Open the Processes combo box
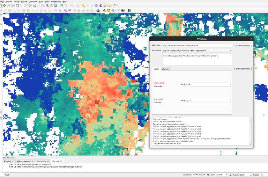268x177 pixels. [x=197, y=51]
